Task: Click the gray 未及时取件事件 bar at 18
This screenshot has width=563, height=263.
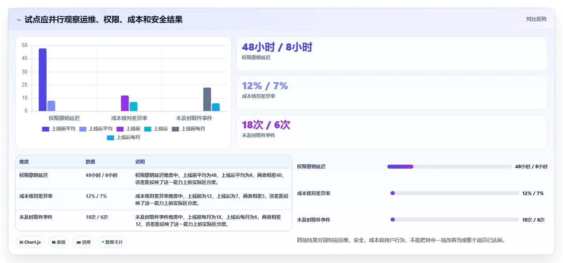Action: [x=207, y=99]
